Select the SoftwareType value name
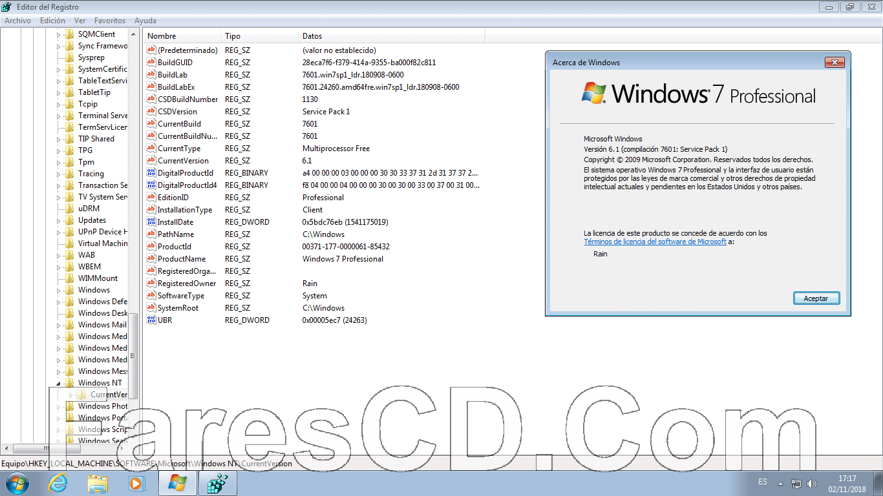The height and width of the screenshot is (496, 883). (x=181, y=296)
